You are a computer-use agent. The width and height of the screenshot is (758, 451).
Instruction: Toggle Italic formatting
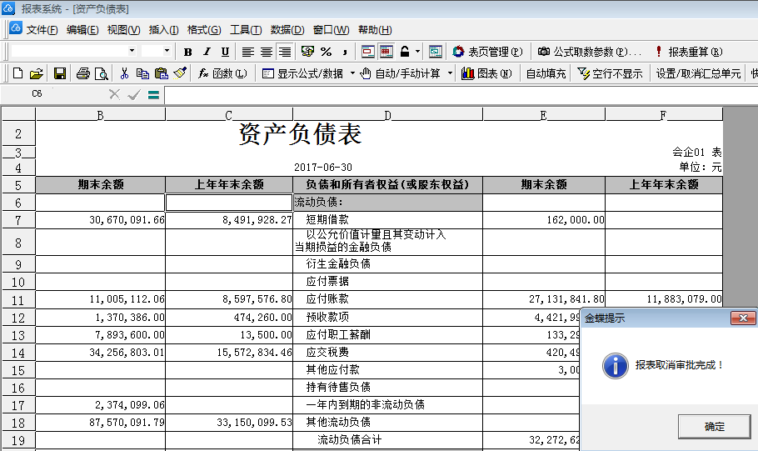pyautogui.click(x=207, y=52)
